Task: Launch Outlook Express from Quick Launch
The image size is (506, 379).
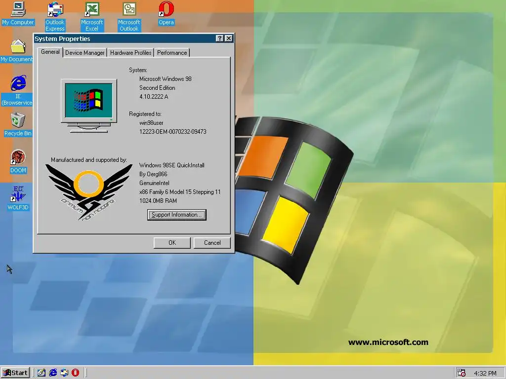Action: (64, 373)
